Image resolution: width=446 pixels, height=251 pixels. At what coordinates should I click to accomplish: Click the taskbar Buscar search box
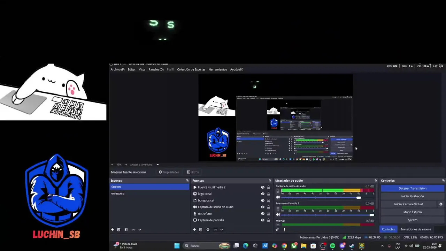pyautogui.click(x=207, y=246)
